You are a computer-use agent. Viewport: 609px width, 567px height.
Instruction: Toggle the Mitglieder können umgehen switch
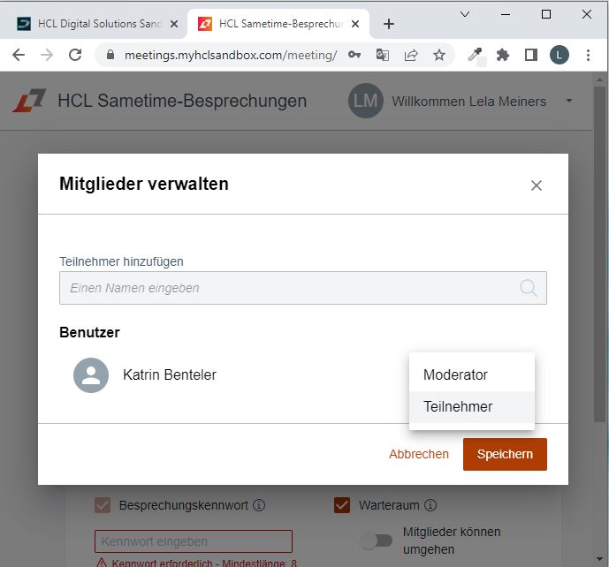[x=377, y=541]
